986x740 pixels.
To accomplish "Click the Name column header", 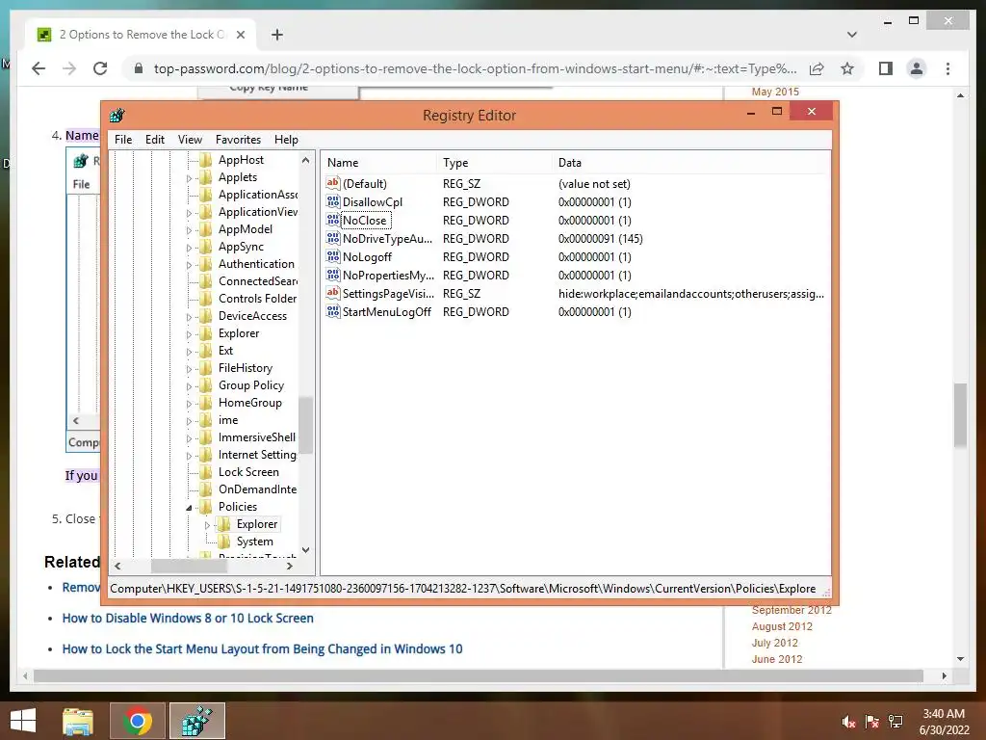I will pyautogui.click(x=378, y=162).
